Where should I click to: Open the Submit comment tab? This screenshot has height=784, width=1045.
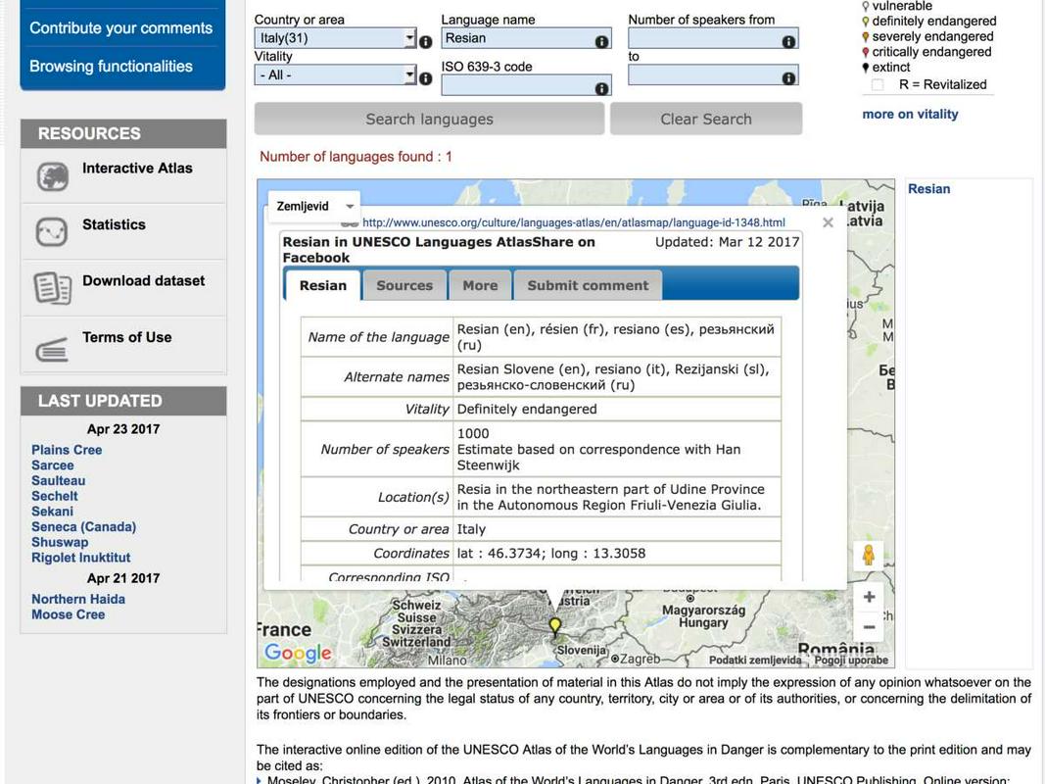click(x=588, y=285)
